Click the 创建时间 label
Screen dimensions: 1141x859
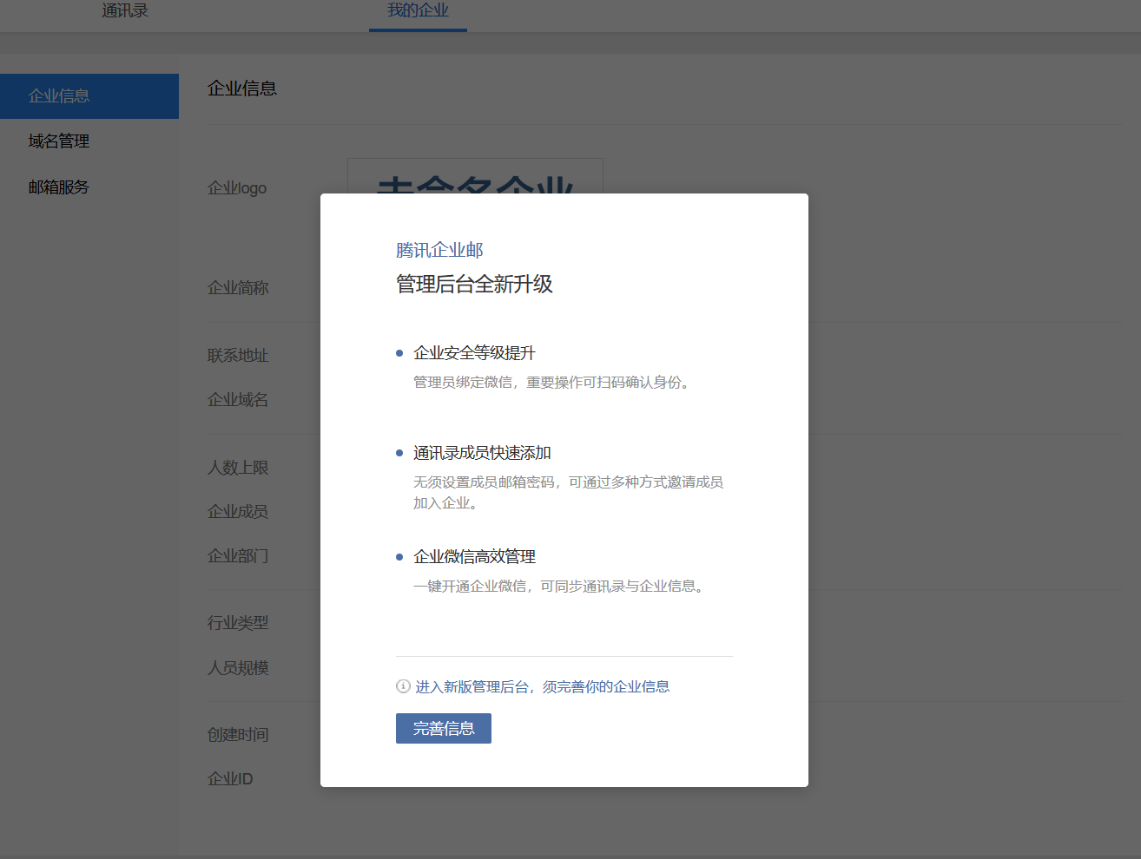tap(238, 735)
